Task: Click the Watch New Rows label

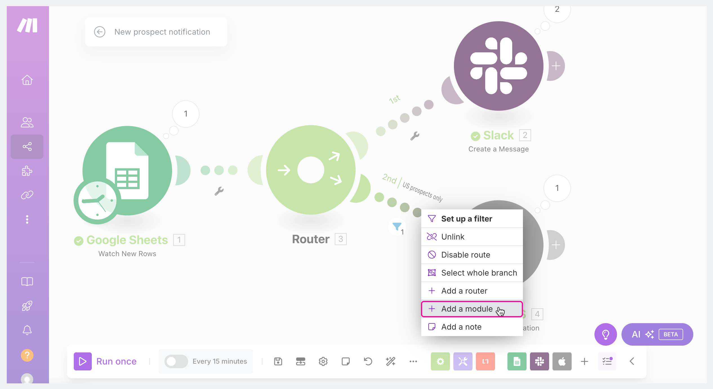Action: coord(127,254)
